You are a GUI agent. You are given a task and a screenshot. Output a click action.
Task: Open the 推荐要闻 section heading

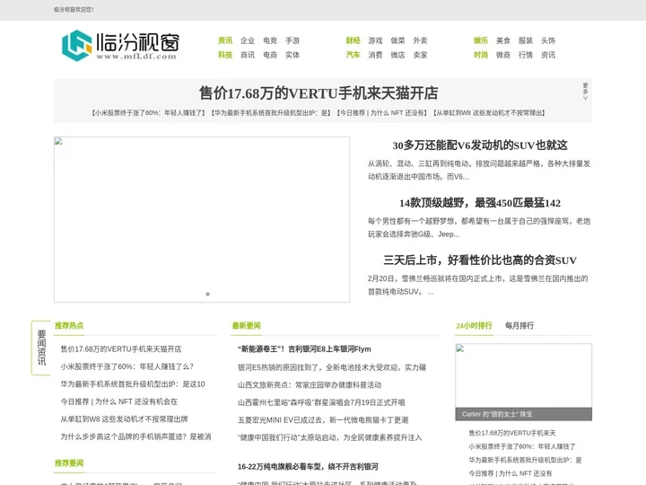click(x=69, y=463)
